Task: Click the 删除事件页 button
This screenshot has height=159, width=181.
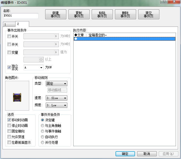Action: pyautogui.click(x=125, y=14)
